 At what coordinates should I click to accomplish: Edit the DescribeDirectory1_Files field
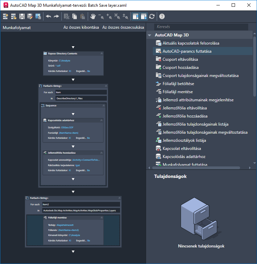click(81, 98)
